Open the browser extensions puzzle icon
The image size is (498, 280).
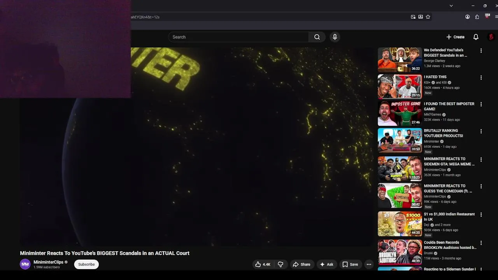477,17
